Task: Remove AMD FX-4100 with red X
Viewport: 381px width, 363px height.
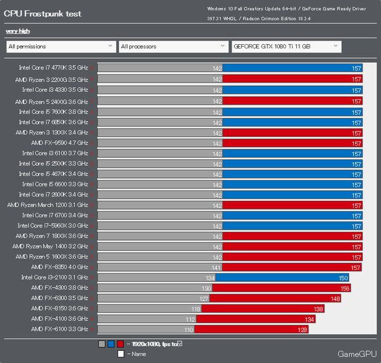Action: tap(91, 319)
